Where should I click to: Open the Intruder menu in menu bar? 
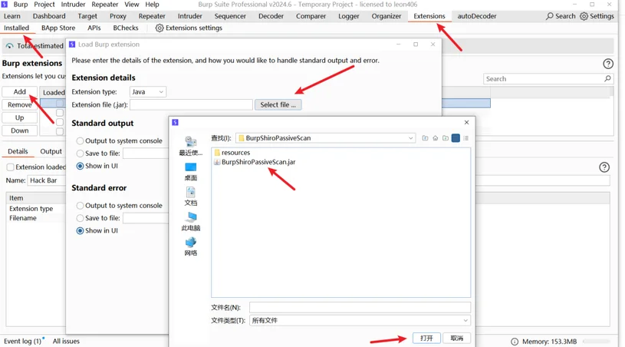pyautogui.click(x=73, y=5)
